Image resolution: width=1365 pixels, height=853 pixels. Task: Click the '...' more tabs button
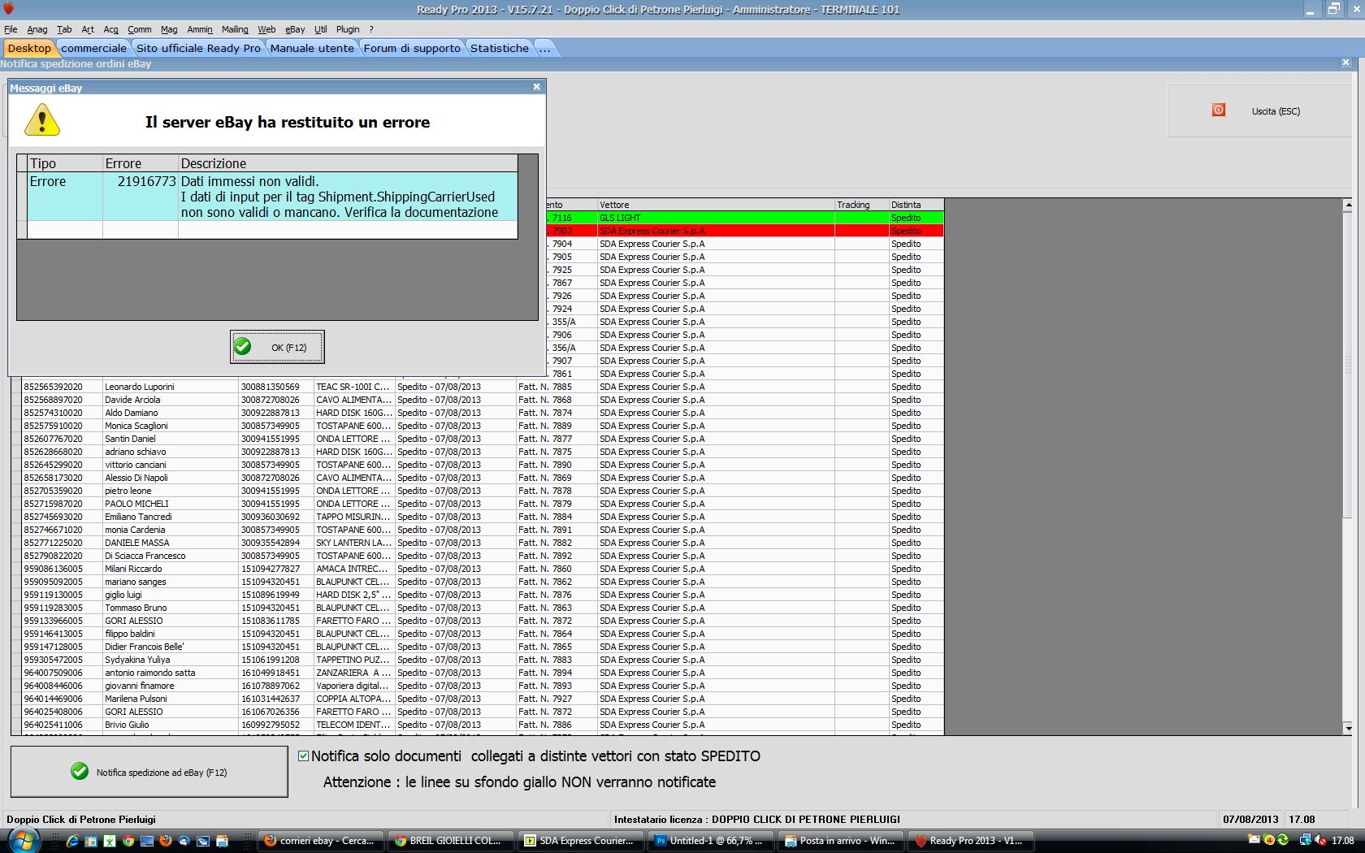click(544, 48)
